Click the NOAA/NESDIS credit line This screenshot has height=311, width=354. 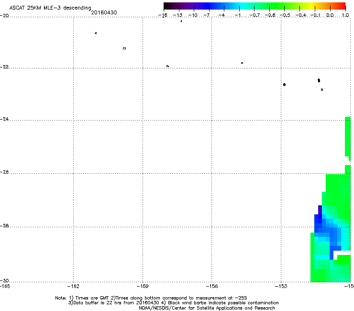207,308
